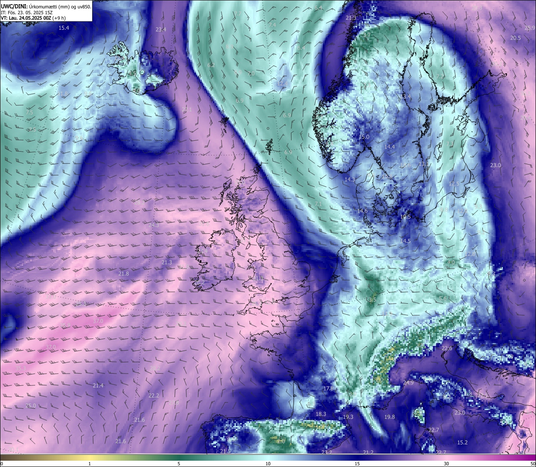Select the 15.2 value label
Screen dimensions: 536x467
pyautogui.click(x=462, y=442)
